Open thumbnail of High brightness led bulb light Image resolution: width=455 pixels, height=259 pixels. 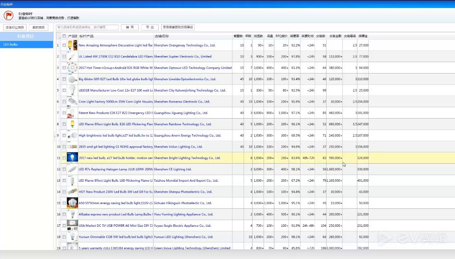[72, 136]
